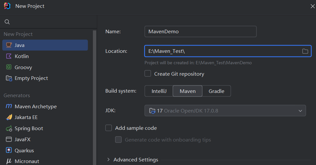The width and height of the screenshot is (316, 165).
Task: Check the Add sample code option
Action: pyautogui.click(x=109, y=128)
